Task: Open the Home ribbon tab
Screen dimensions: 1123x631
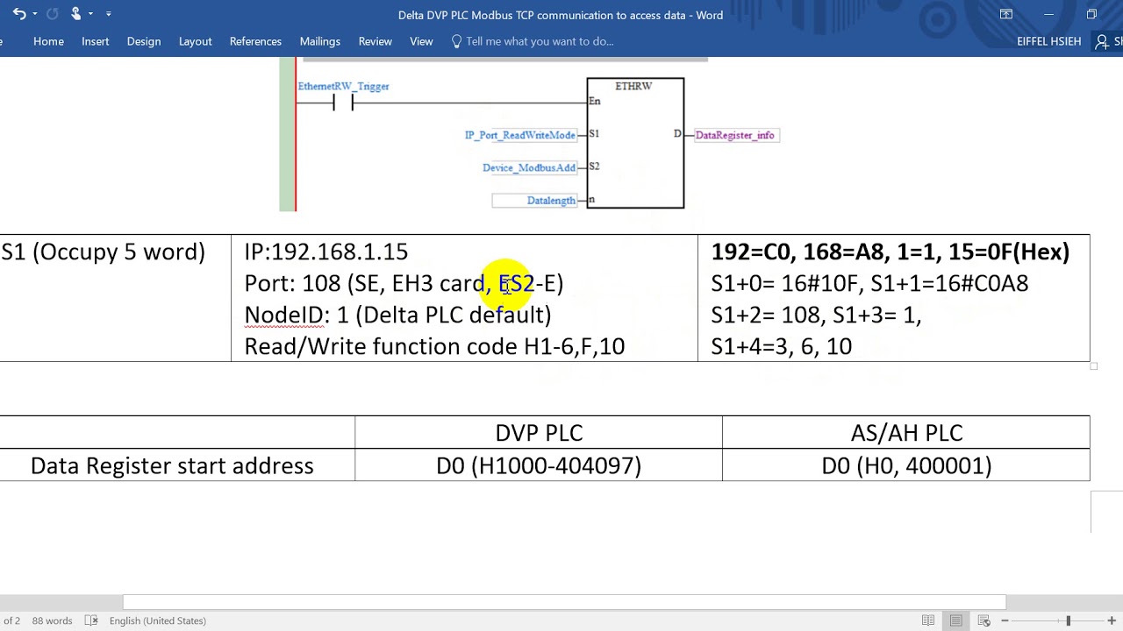Action: 48,41
